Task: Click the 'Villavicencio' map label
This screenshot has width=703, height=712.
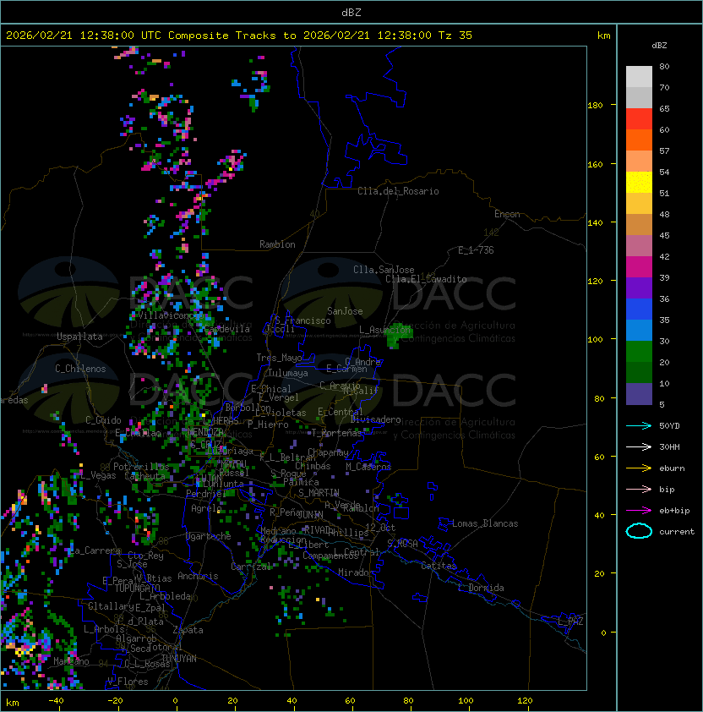Action: pyautogui.click(x=169, y=315)
